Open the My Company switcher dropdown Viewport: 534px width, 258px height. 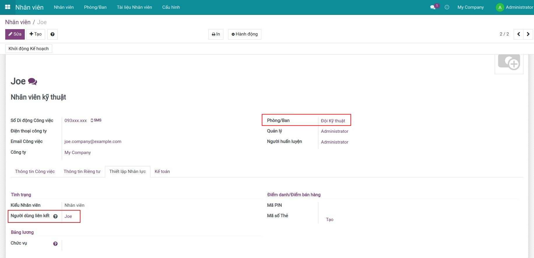tap(470, 7)
